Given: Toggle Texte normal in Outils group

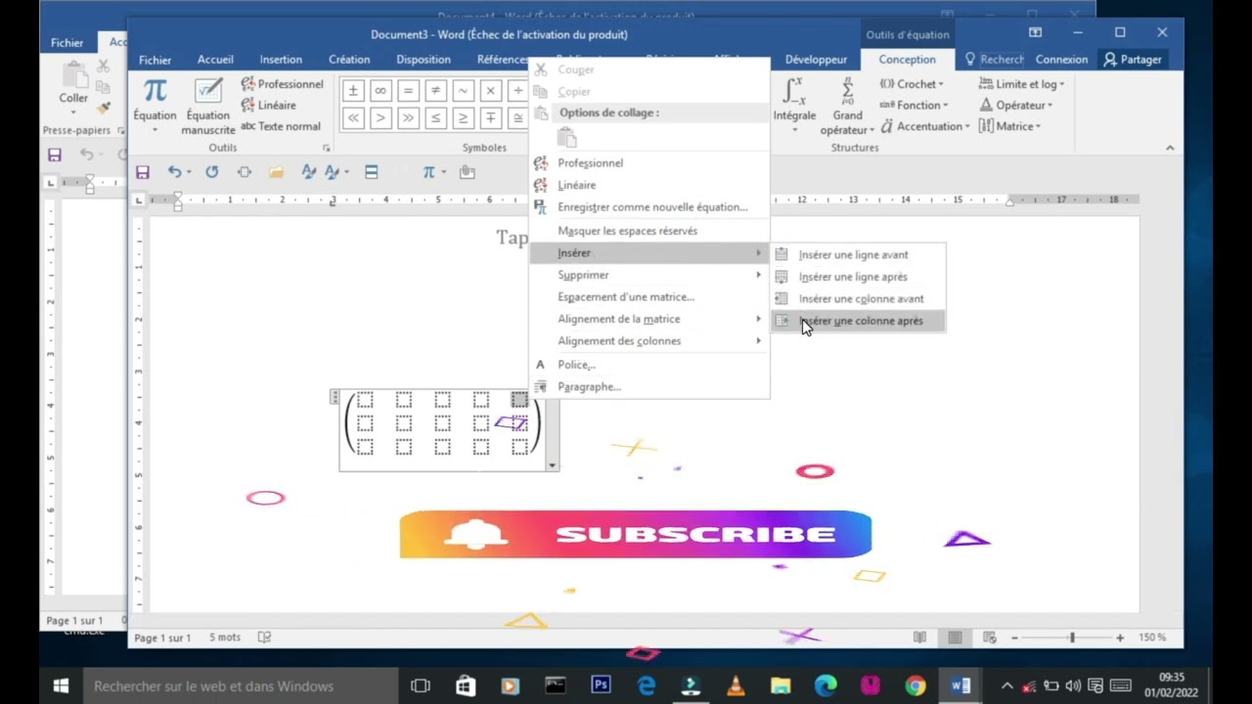Looking at the screenshot, I should click(x=281, y=126).
